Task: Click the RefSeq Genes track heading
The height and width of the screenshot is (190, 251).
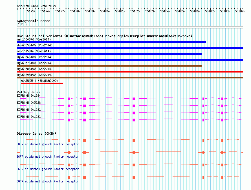Action: click(x=28, y=92)
